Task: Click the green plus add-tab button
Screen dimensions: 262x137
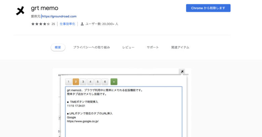Action: pos(114,82)
